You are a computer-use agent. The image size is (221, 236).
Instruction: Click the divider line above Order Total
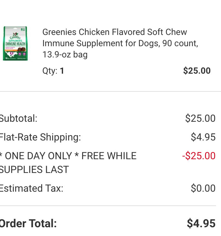tap(108, 206)
